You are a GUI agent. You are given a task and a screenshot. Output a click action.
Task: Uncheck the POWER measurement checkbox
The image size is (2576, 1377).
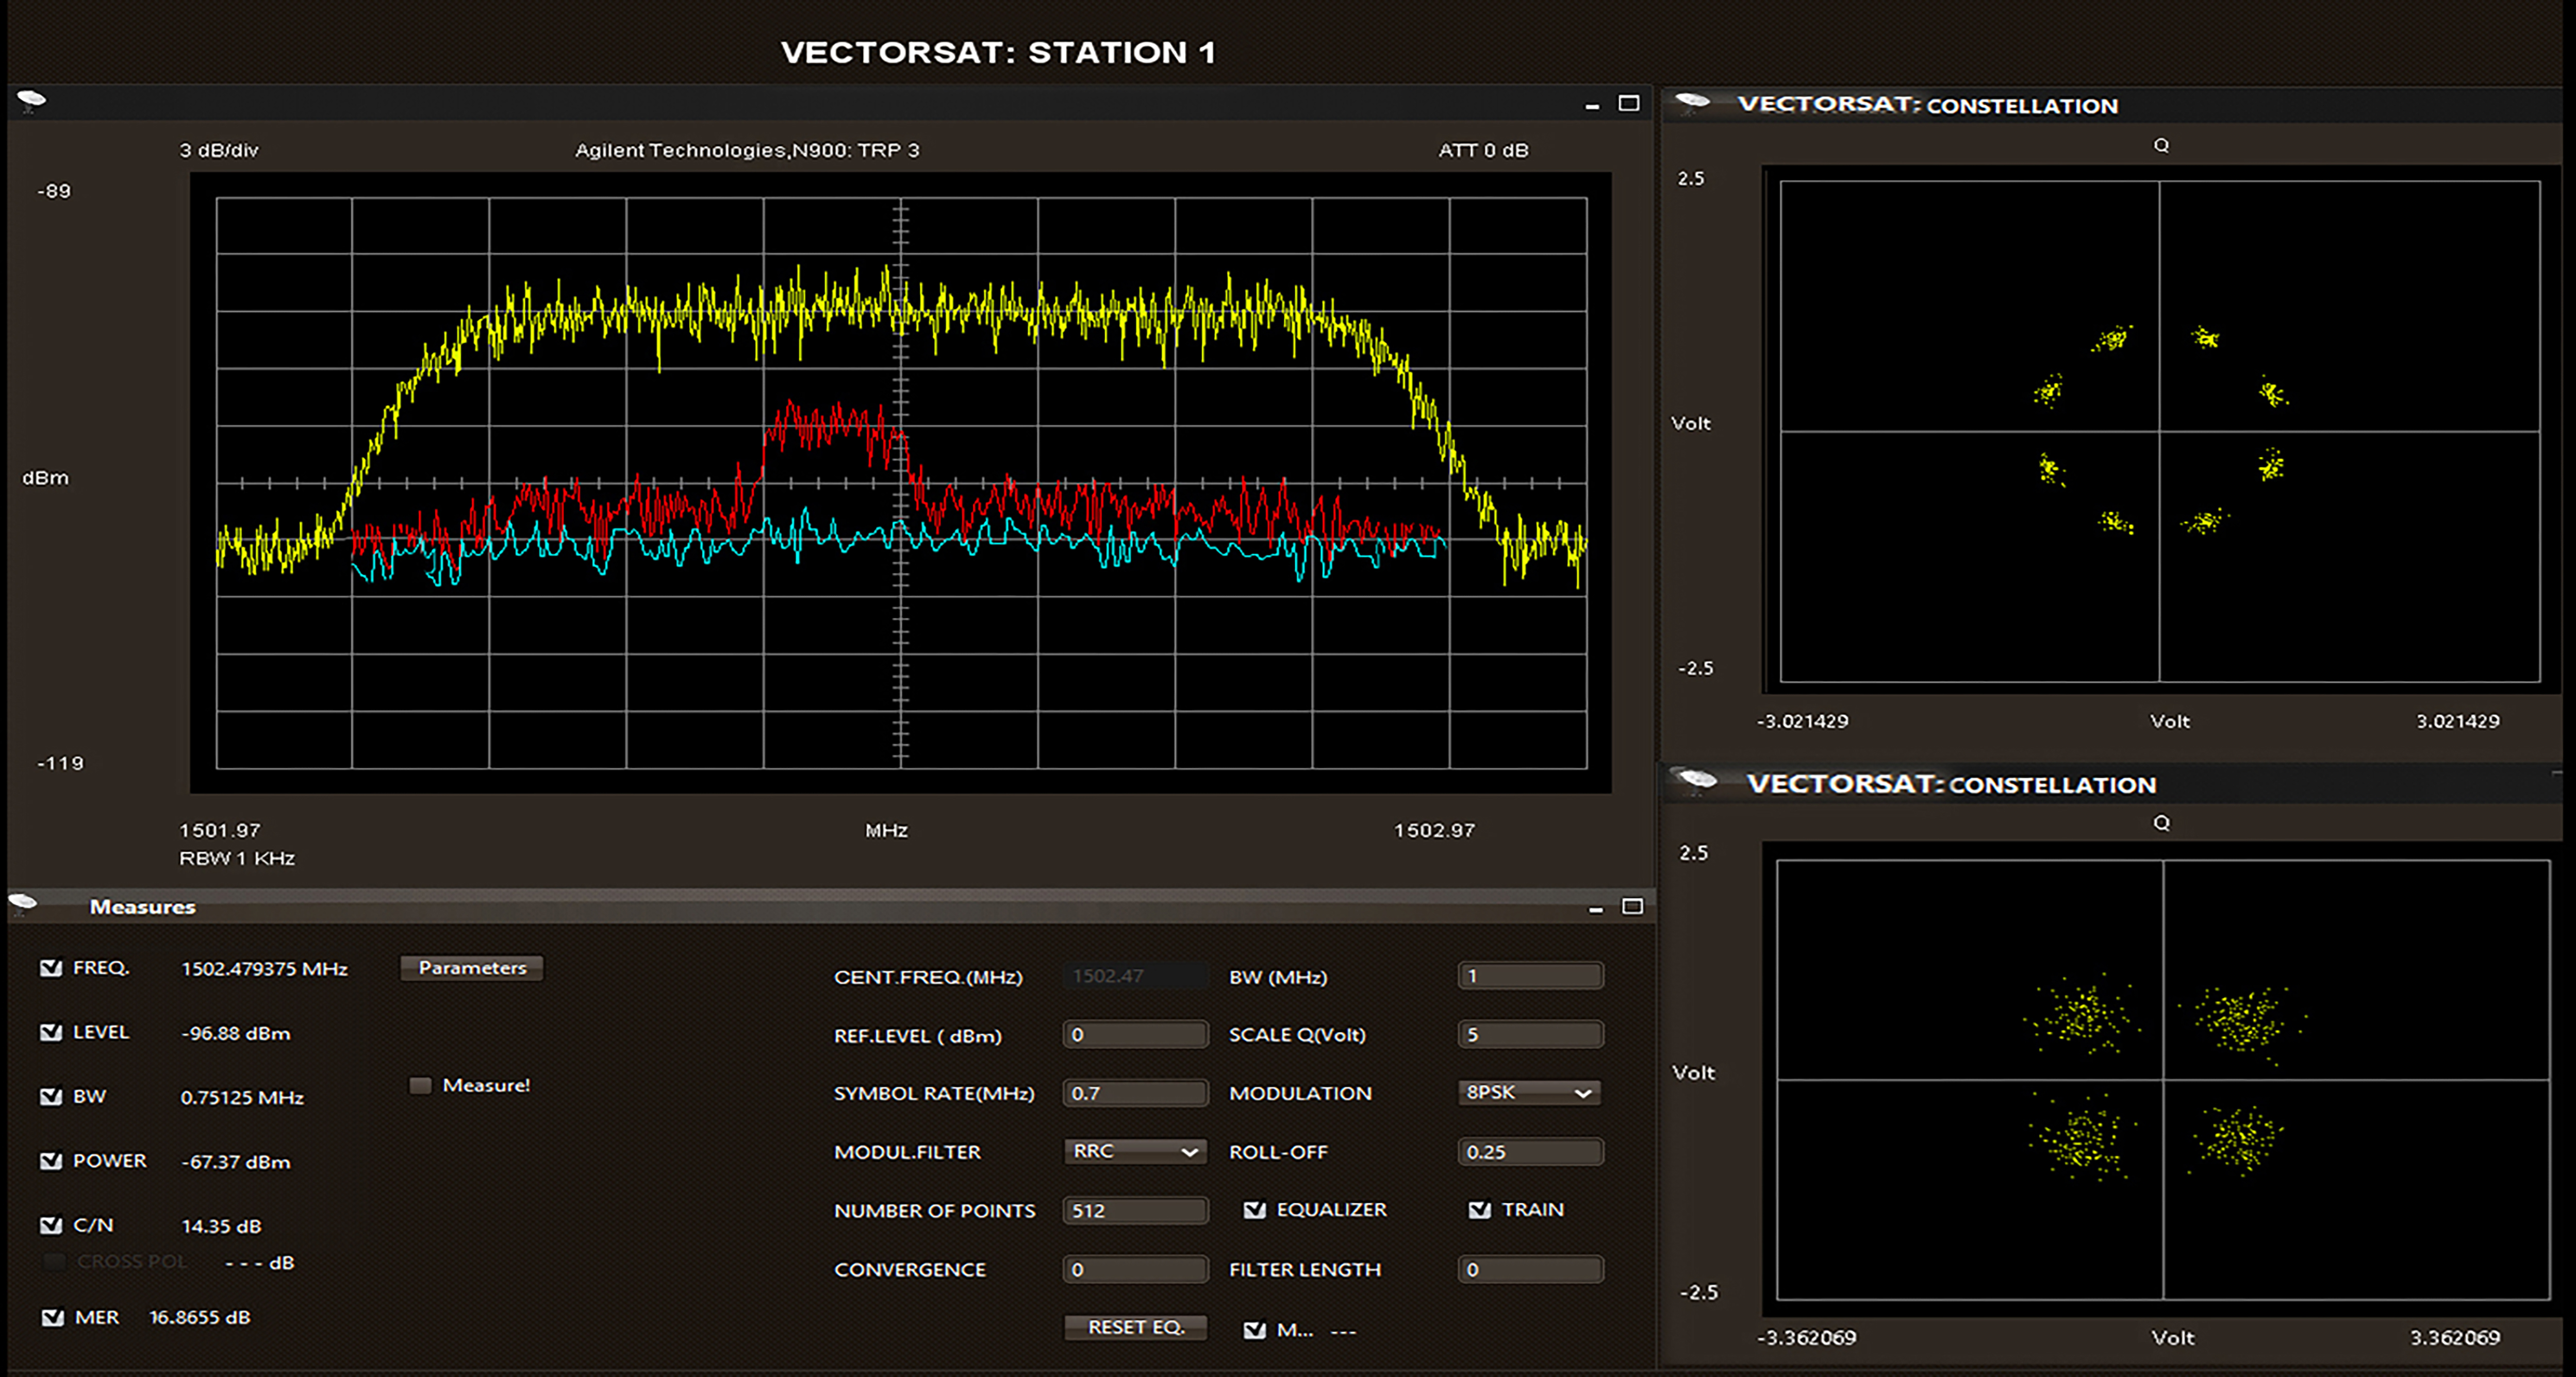pyautogui.click(x=51, y=1160)
